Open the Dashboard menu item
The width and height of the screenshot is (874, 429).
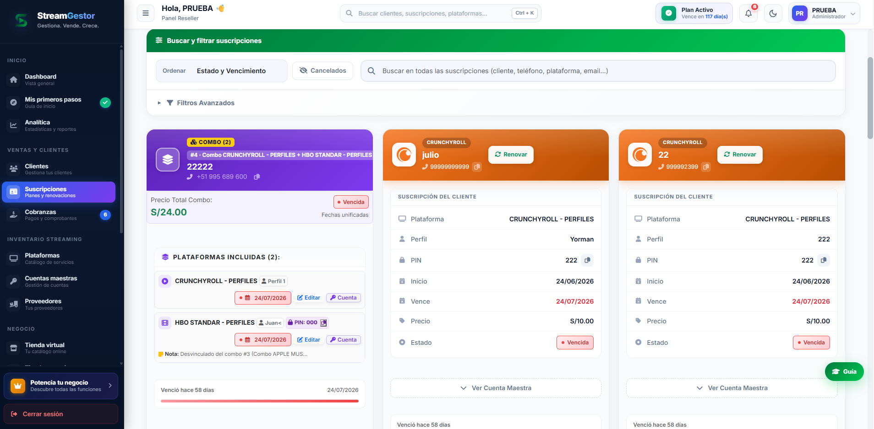[59, 80]
